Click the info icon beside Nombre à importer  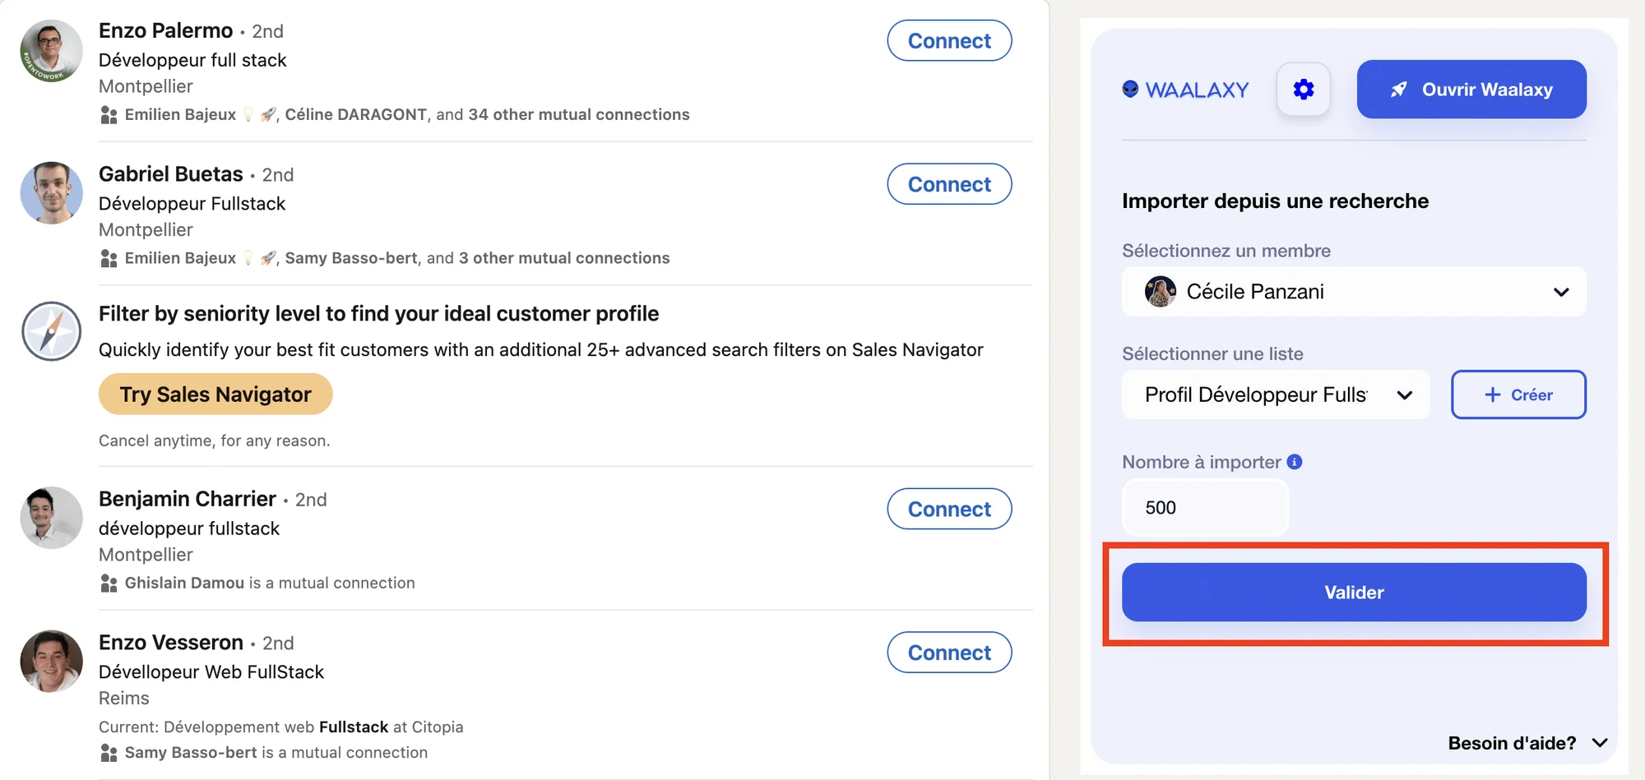[1295, 462]
